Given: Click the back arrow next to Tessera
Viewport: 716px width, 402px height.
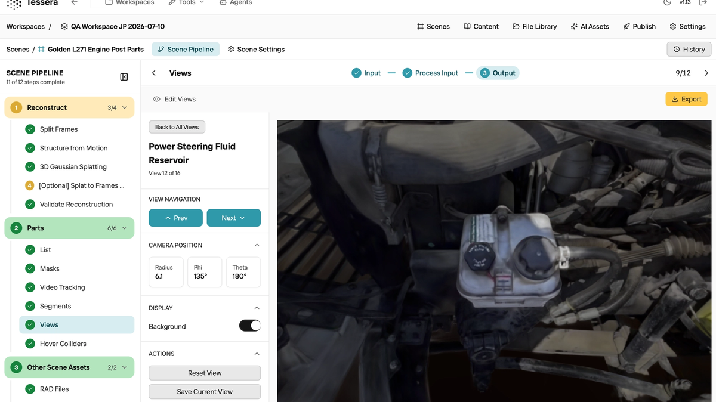Looking at the screenshot, I should 75,2.
